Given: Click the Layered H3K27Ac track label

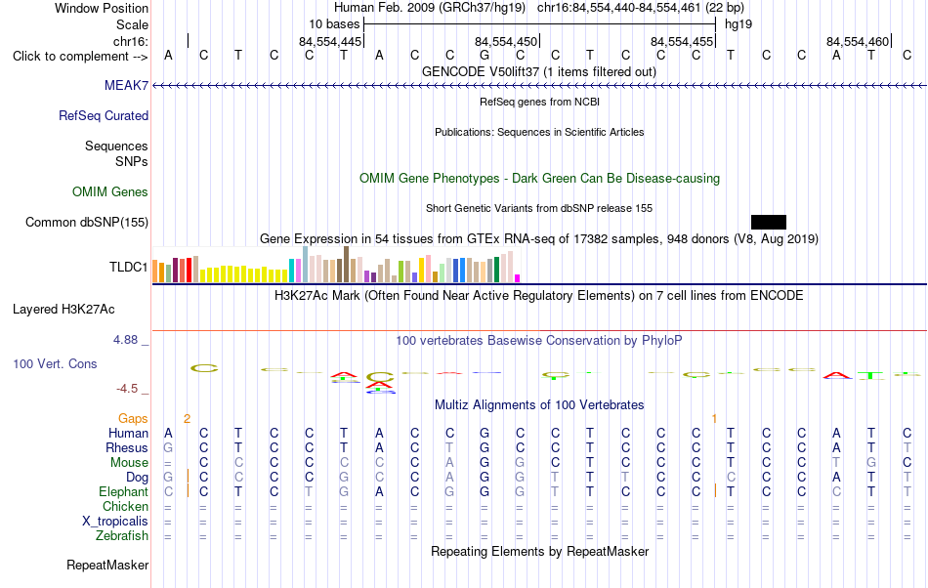Looking at the screenshot, I should (x=63, y=309).
